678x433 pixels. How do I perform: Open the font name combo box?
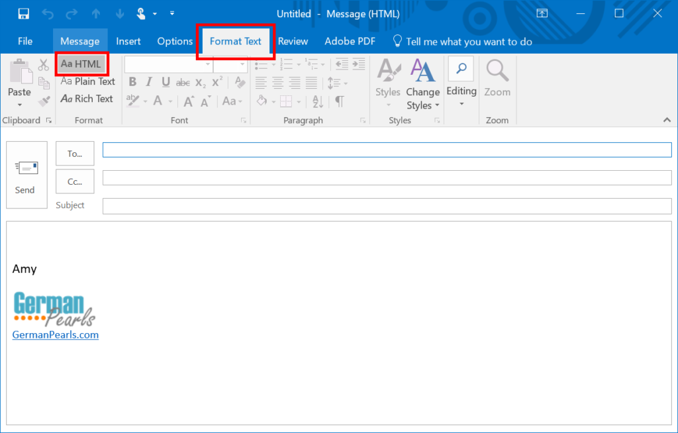[x=168, y=64]
